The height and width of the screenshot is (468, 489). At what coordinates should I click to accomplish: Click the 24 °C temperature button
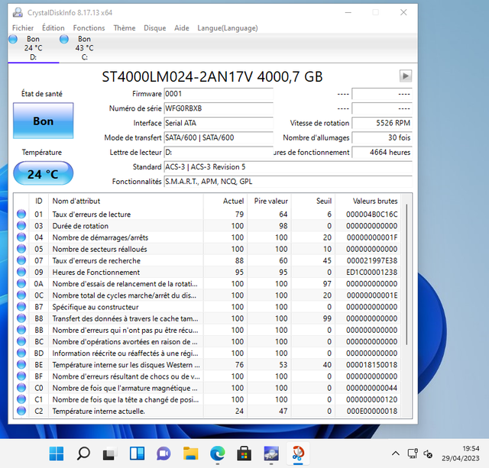pos(44,174)
